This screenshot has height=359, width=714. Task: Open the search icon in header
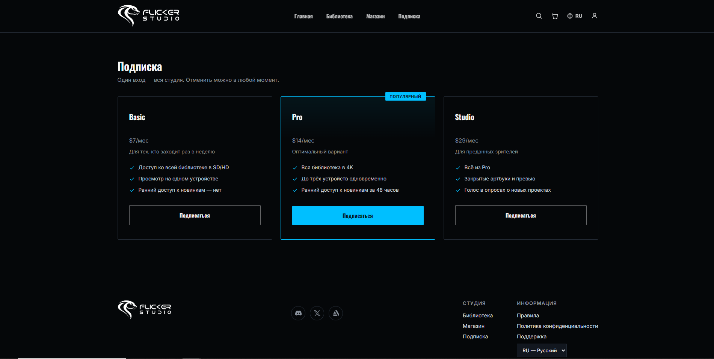tap(539, 16)
